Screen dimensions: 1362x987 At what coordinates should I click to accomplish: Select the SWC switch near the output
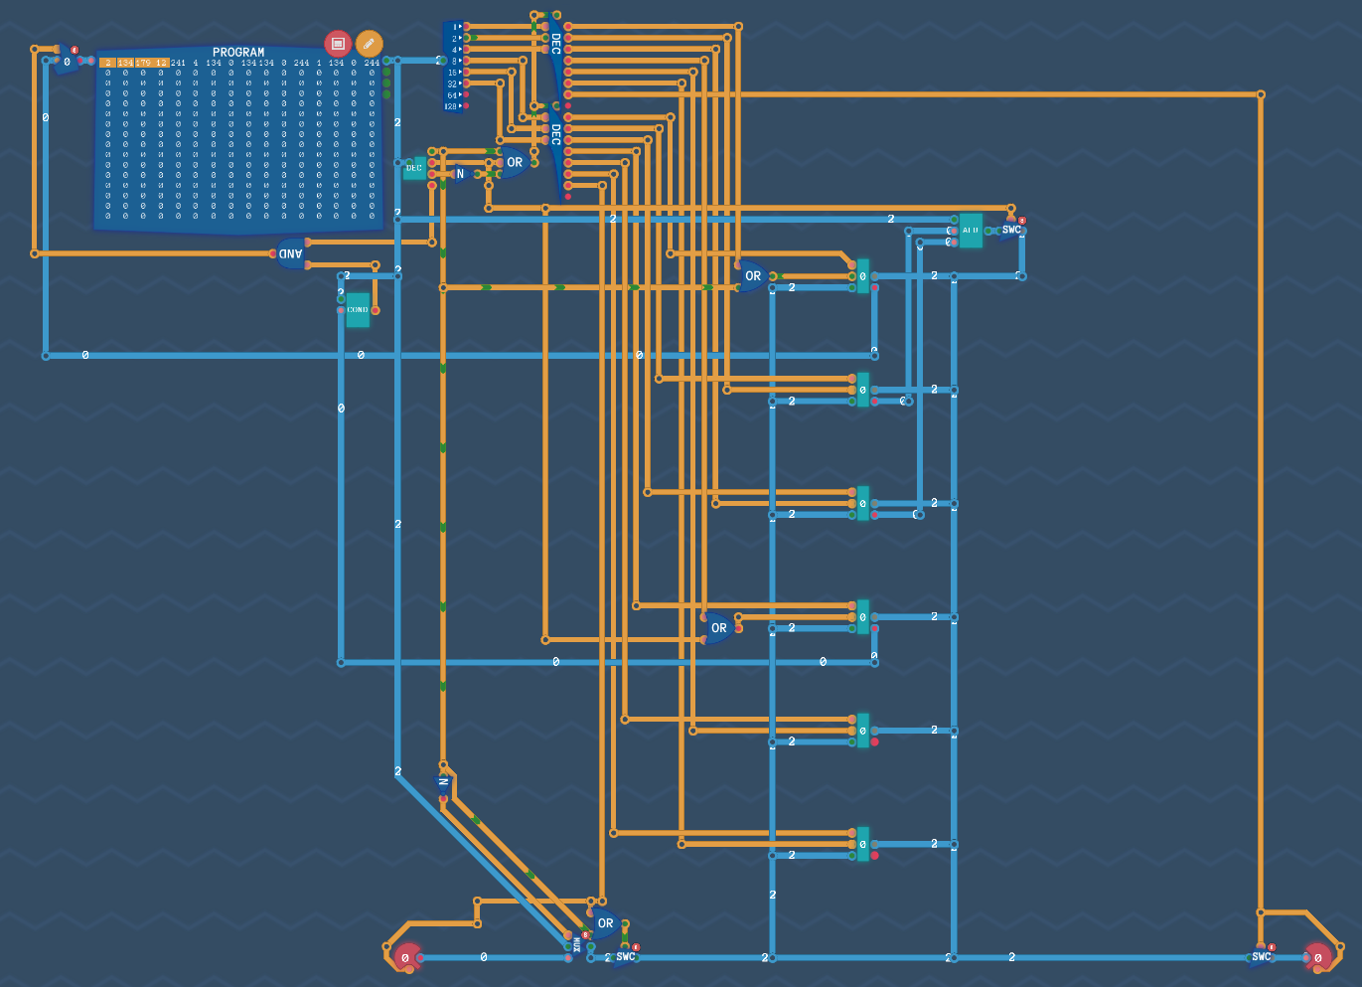pos(1261,957)
